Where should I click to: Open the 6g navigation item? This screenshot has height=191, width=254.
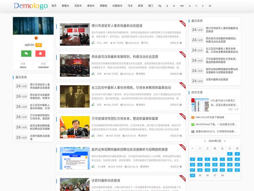[x=160, y=6]
